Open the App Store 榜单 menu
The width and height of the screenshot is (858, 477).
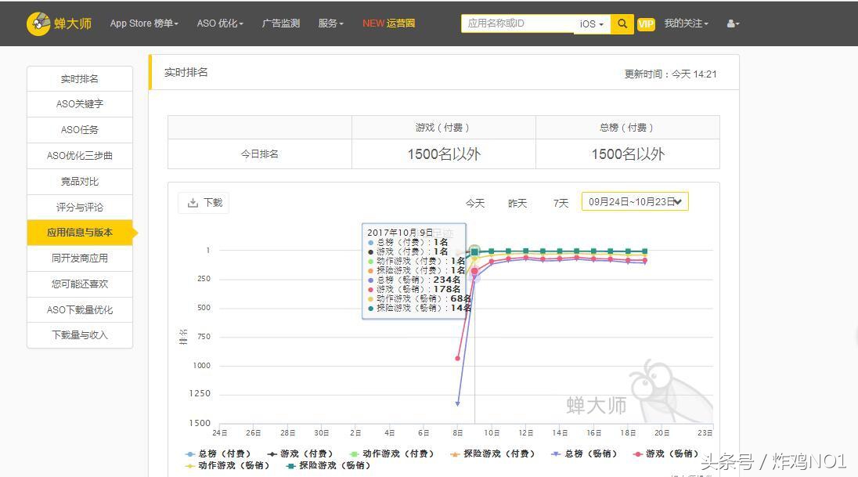(143, 23)
